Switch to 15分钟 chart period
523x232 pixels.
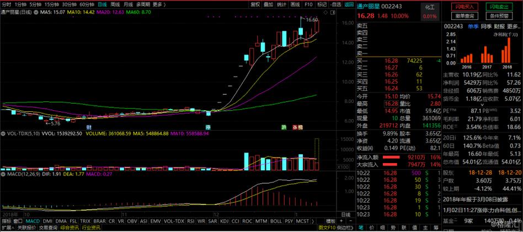point(52,4)
